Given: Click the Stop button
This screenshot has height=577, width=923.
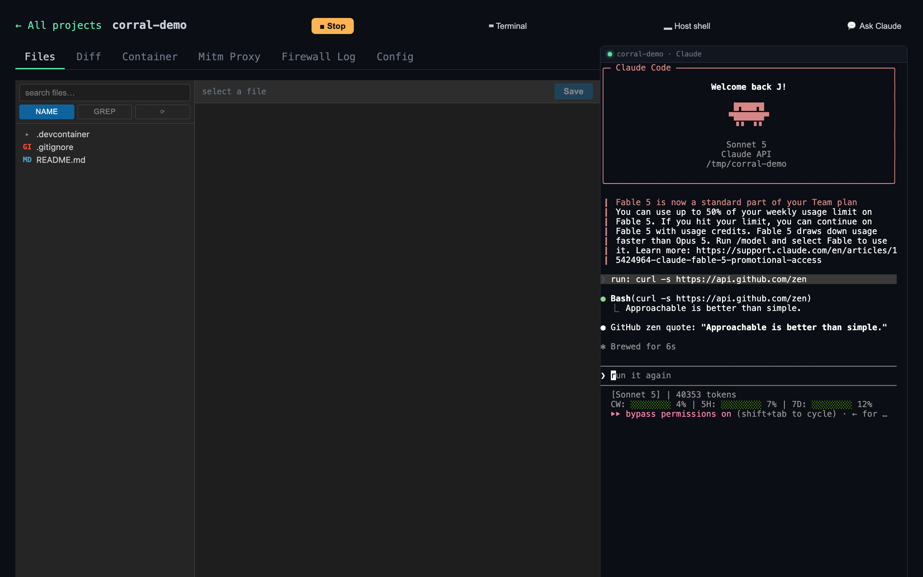Looking at the screenshot, I should 332,26.
